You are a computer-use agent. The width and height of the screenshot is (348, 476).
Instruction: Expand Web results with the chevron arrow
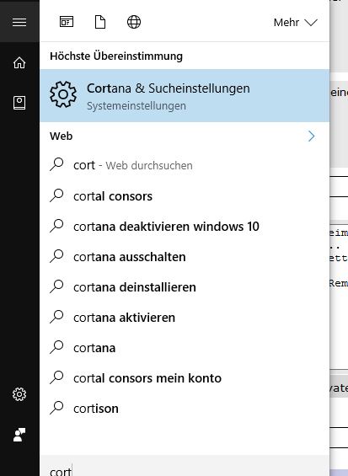tap(311, 136)
